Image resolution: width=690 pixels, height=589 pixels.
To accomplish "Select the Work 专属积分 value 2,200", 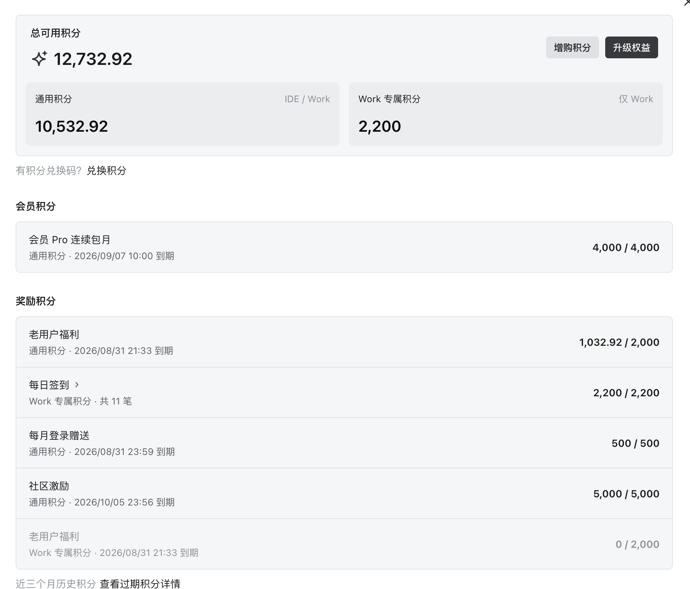I will pos(380,126).
